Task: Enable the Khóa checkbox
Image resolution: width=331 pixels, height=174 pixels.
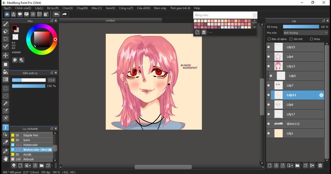Action: tap(311, 39)
